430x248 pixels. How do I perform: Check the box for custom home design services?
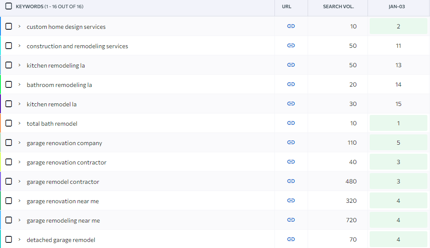coord(9,26)
